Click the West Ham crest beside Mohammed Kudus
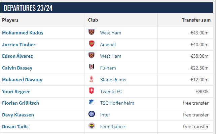 (92, 32)
